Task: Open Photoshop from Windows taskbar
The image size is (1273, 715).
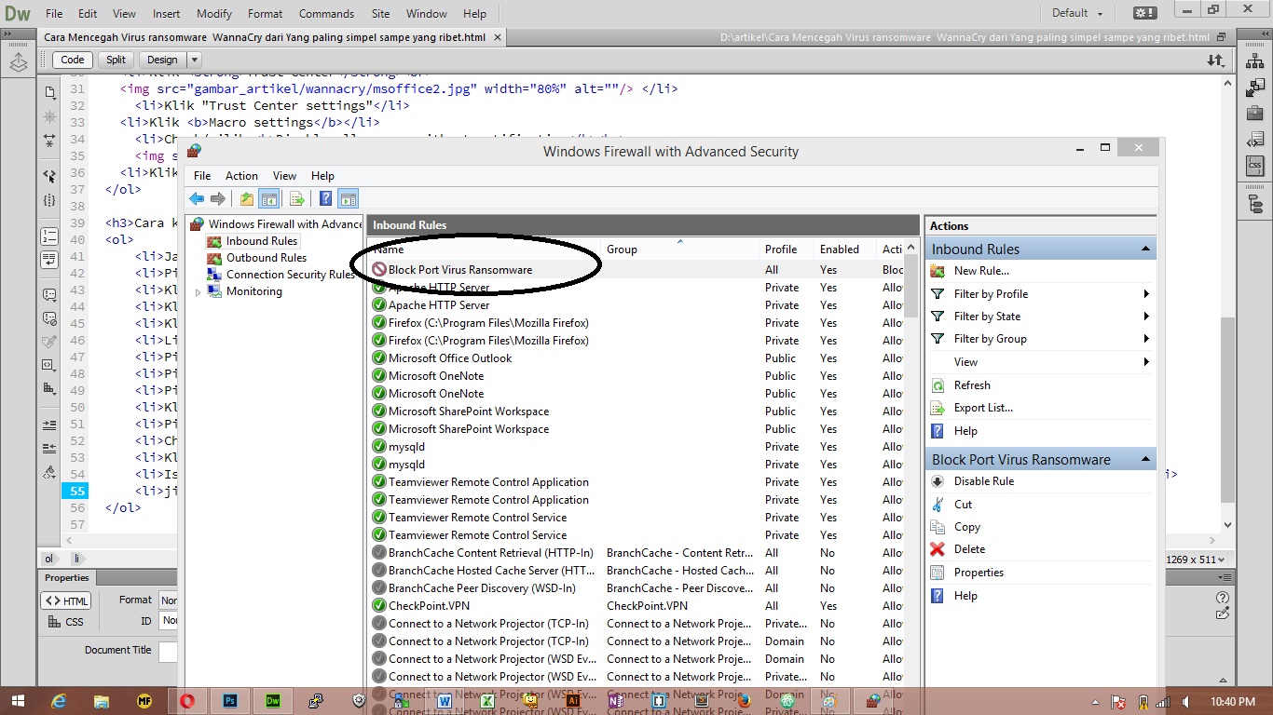Action: (230, 700)
